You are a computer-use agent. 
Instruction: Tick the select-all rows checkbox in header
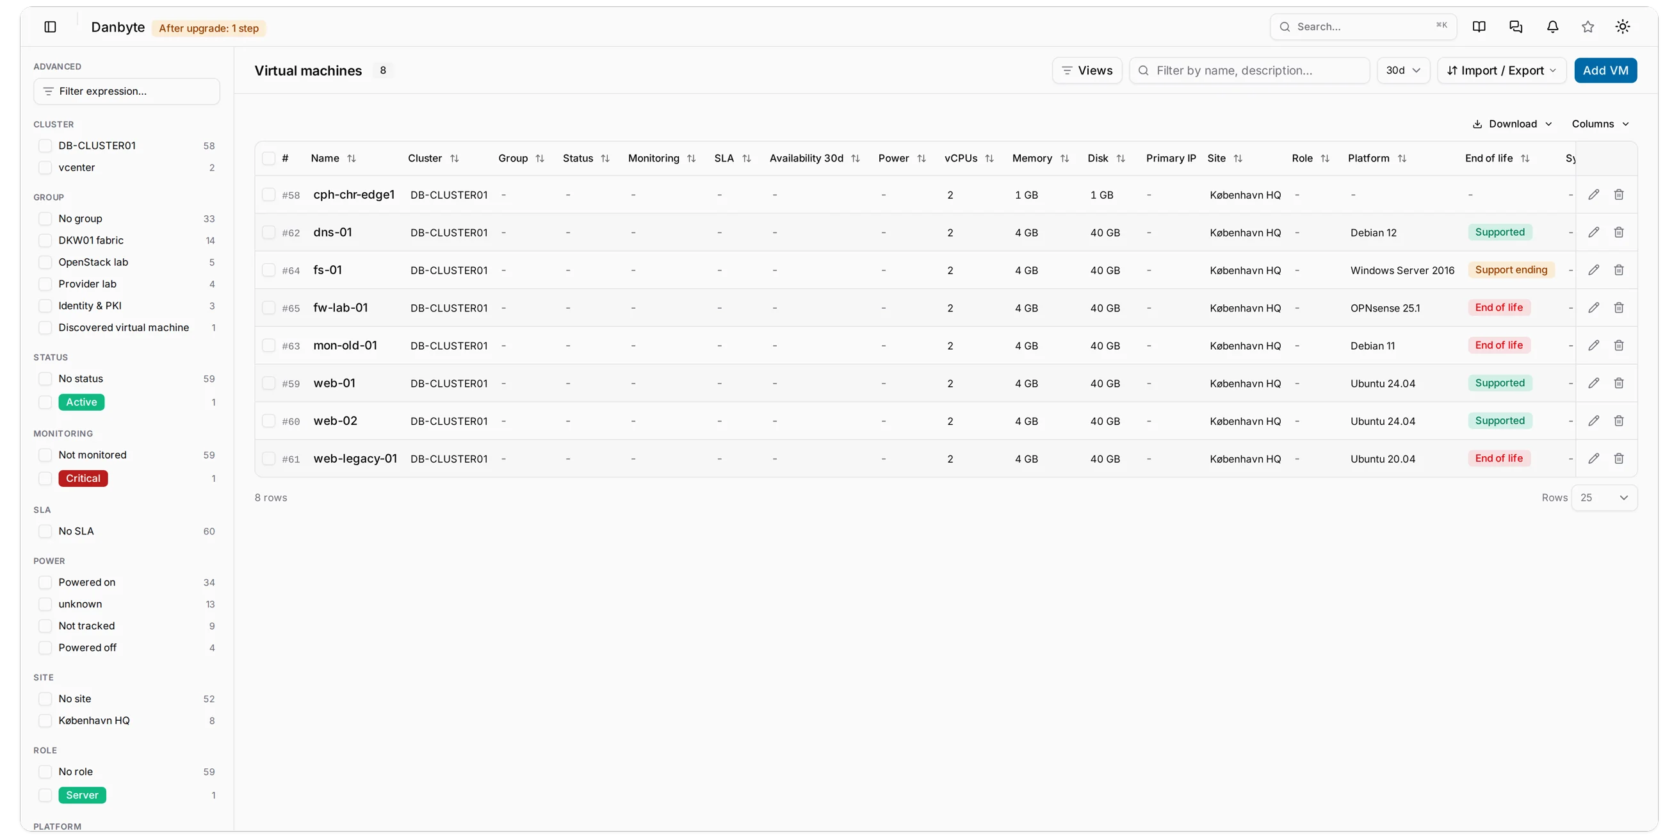tap(269, 158)
